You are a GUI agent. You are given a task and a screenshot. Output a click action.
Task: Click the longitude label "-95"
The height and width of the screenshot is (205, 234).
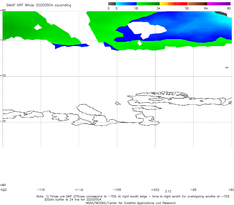point(193,190)
